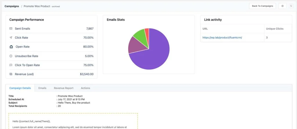This screenshot has width=297, height=129.
Task: Click the envelope icon beside Sent Emails
Action: point(11,29)
